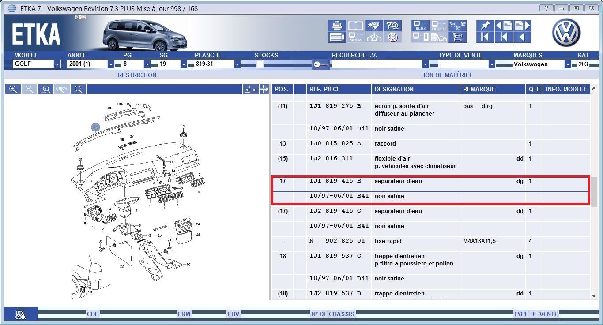Image resolution: width=603 pixels, height=325 pixels.
Task: Click the KAT field showing 203
Action: 583,64
